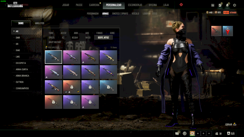Click the red diamond event icon
The image size is (244, 137).
pyautogui.click(x=181, y=5)
